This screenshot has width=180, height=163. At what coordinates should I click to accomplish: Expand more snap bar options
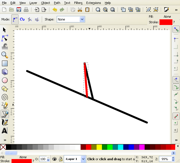pyautogui.click(x=176, y=140)
